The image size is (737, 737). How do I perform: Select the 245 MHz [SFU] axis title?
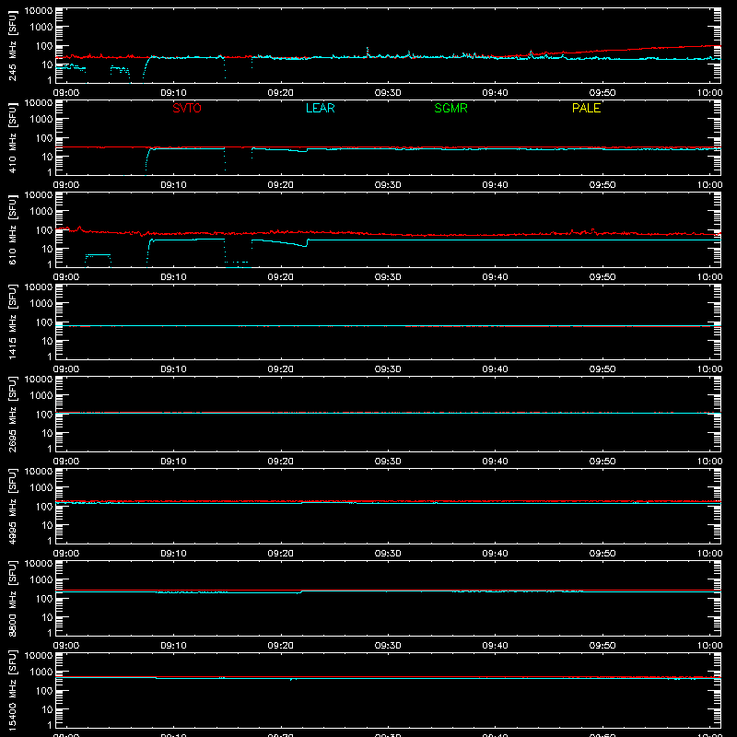12,45
